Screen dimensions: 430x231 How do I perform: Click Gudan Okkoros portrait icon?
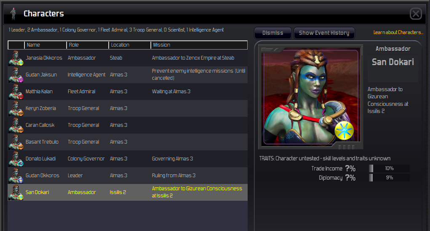pos(16,176)
